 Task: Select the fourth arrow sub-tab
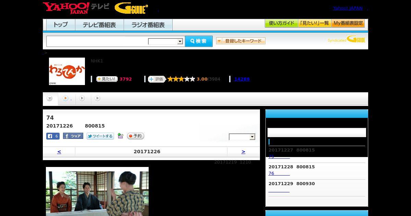[x=98, y=98]
